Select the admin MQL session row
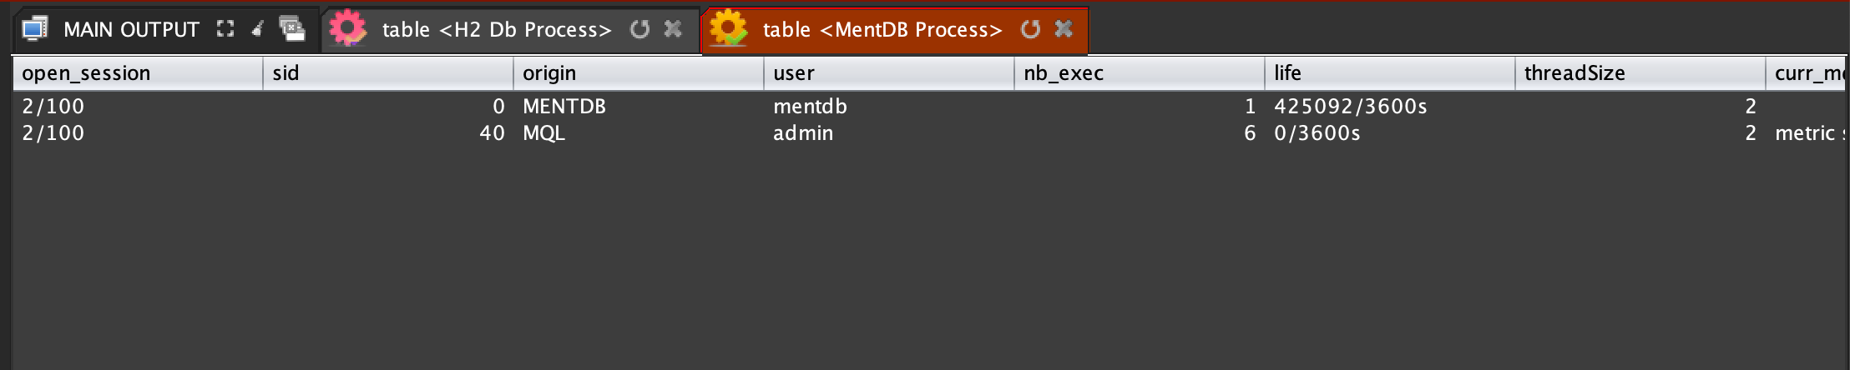 (803, 133)
